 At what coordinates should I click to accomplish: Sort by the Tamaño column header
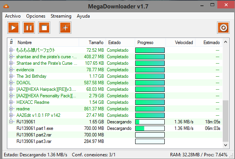tap(92, 43)
